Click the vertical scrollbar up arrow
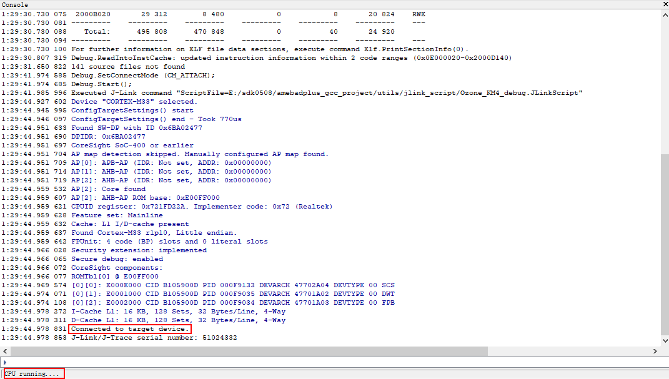Viewport: 669px width, 379px height. (x=664, y=14)
